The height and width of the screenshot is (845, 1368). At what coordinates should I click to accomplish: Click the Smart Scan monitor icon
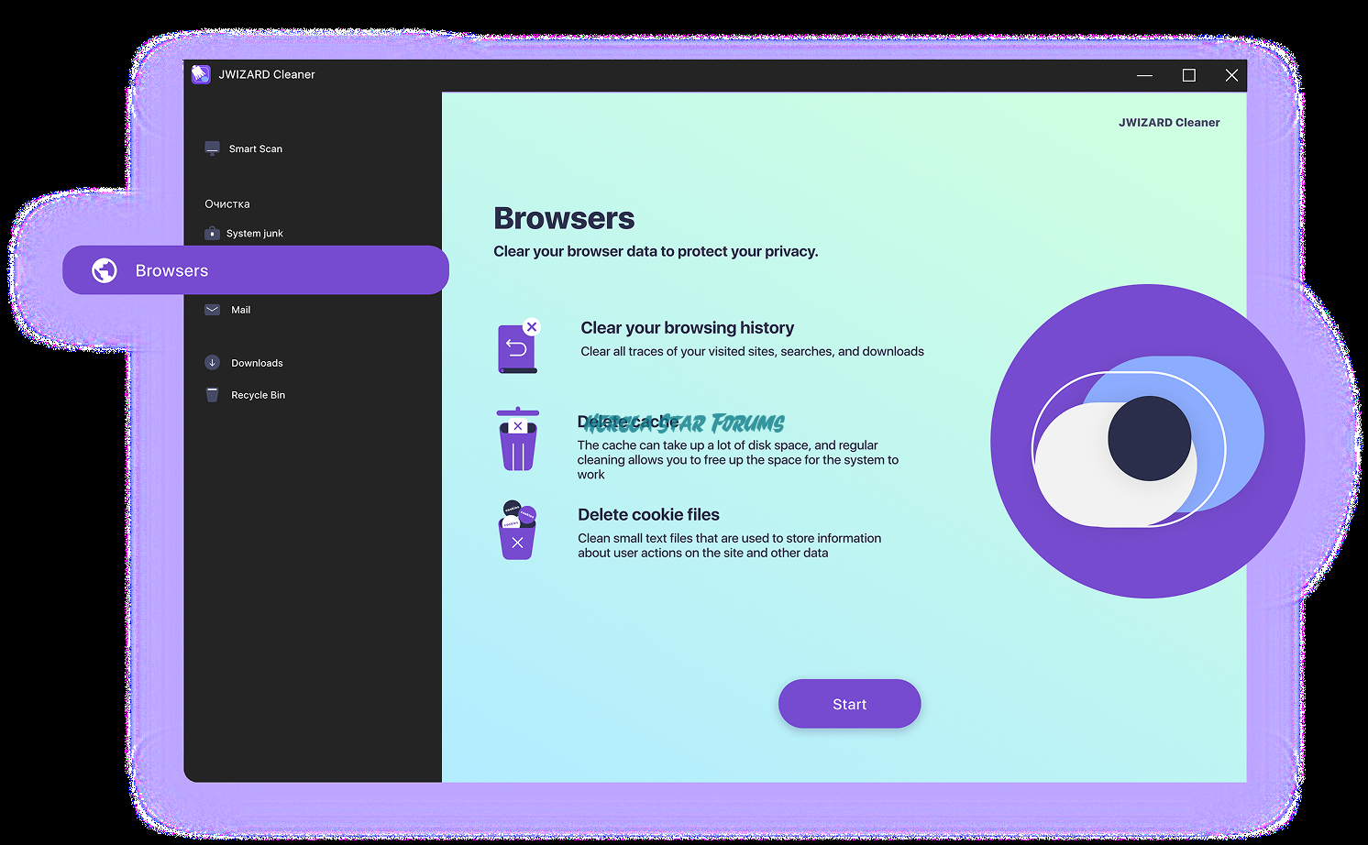[212, 148]
